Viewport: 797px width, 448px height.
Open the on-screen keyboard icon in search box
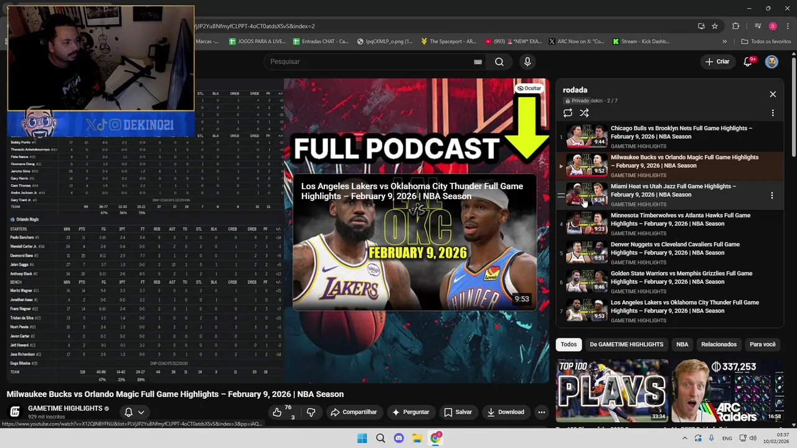pyautogui.click(x=478, y=62)
